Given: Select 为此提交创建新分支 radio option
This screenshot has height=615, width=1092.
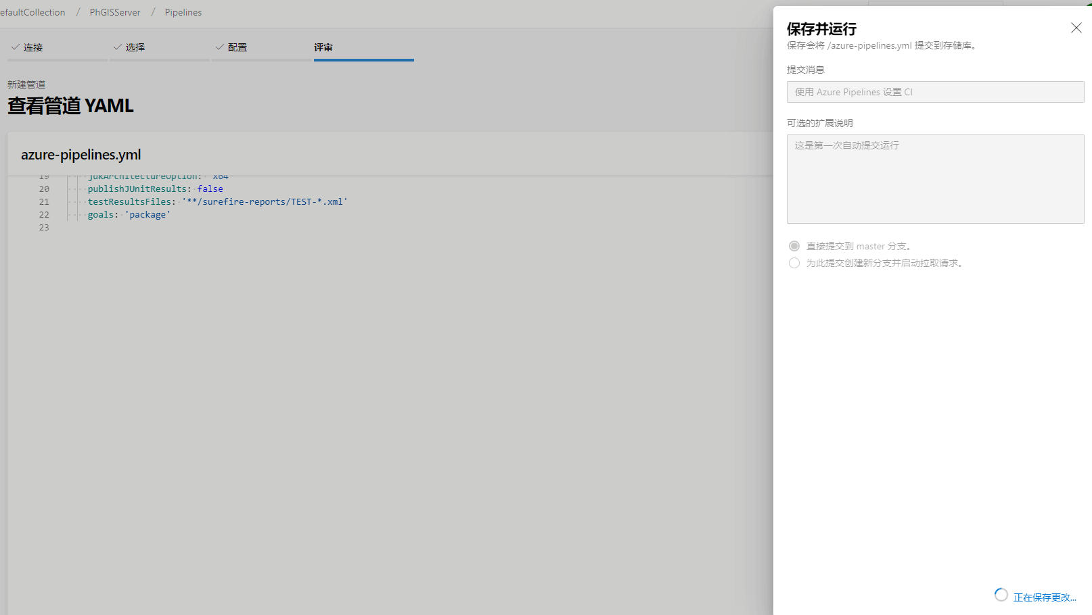Looking at the screenshot, I should [794, 263].
